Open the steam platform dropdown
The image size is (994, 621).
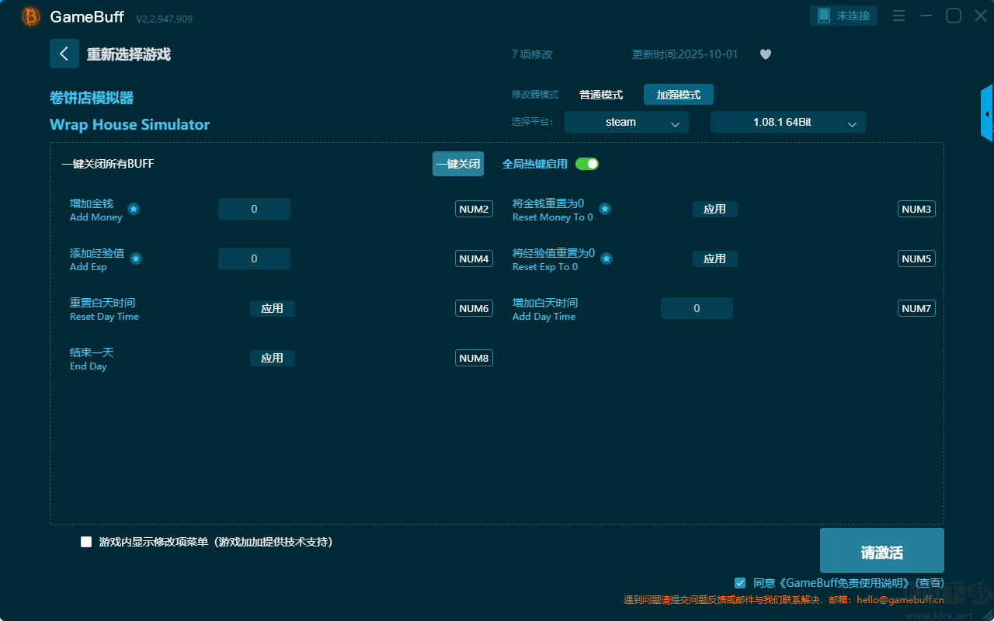[x=626, y=122]
